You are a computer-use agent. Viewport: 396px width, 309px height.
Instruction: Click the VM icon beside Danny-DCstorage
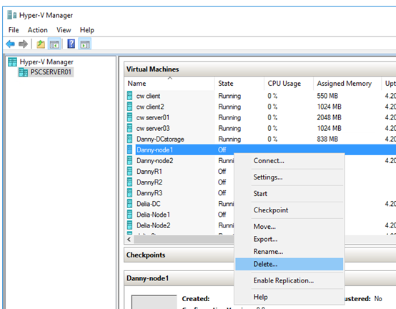point(129,139)
